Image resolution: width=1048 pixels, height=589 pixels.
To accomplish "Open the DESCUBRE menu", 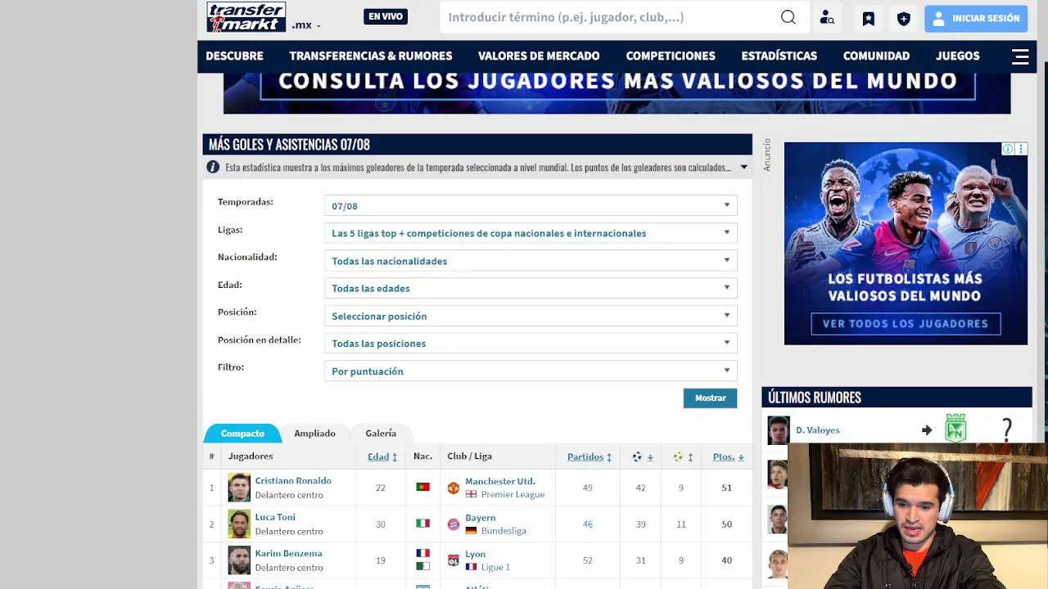I will click(x=234, y=56).
